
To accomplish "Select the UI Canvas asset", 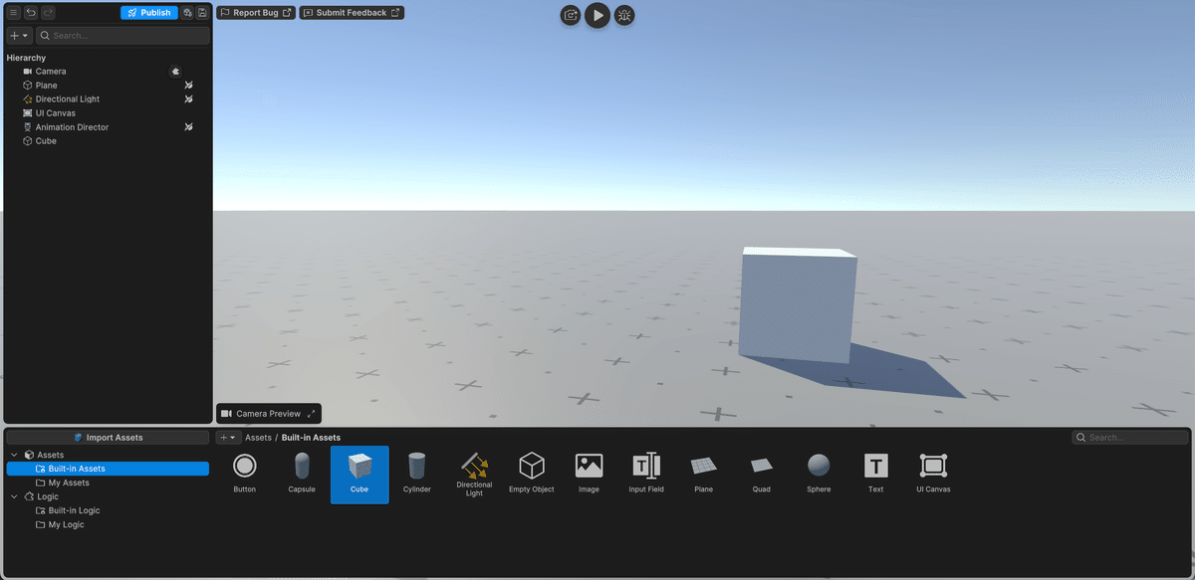I will click(932, 469).
